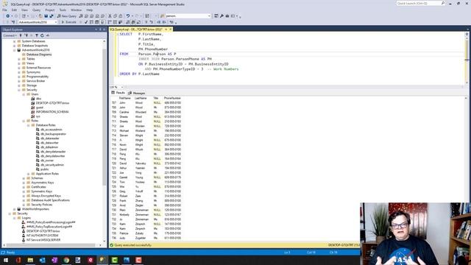The height and width of the screenshot is (265, 471).
Task: Click the PhoneNumber column header
Action: pyautogui.click(x=172, y=98)
